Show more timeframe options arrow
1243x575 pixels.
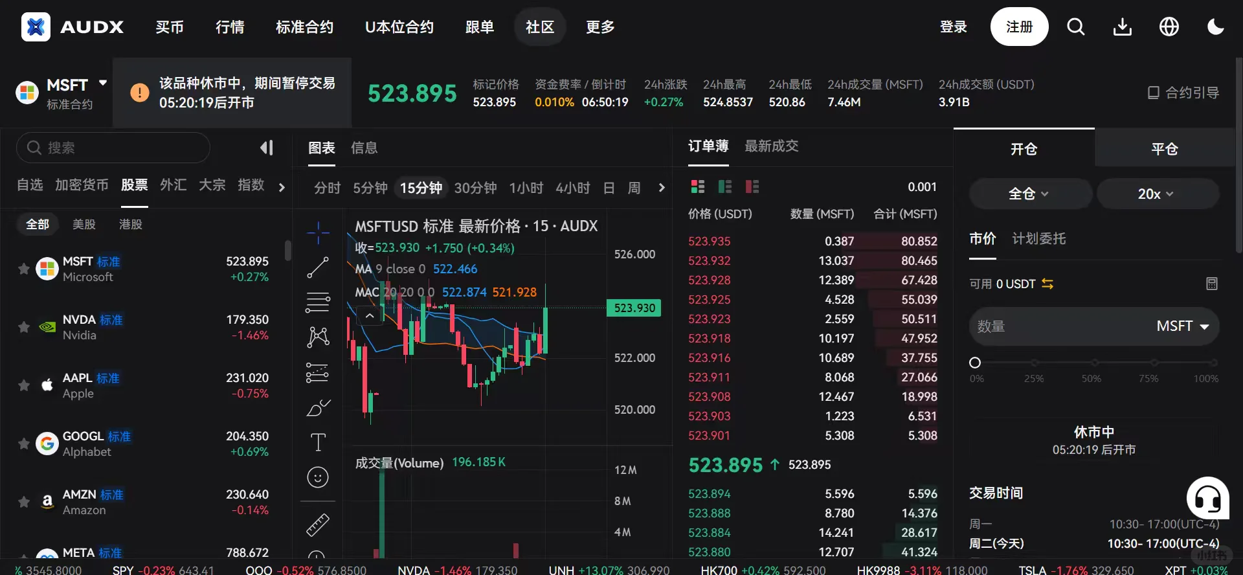coord(661,187)
